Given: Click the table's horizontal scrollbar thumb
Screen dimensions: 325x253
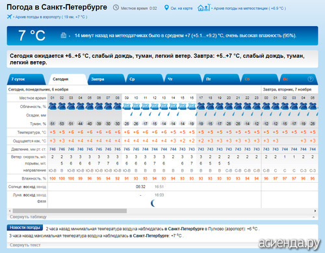Looking at the screenshot, I should (70, 211).
